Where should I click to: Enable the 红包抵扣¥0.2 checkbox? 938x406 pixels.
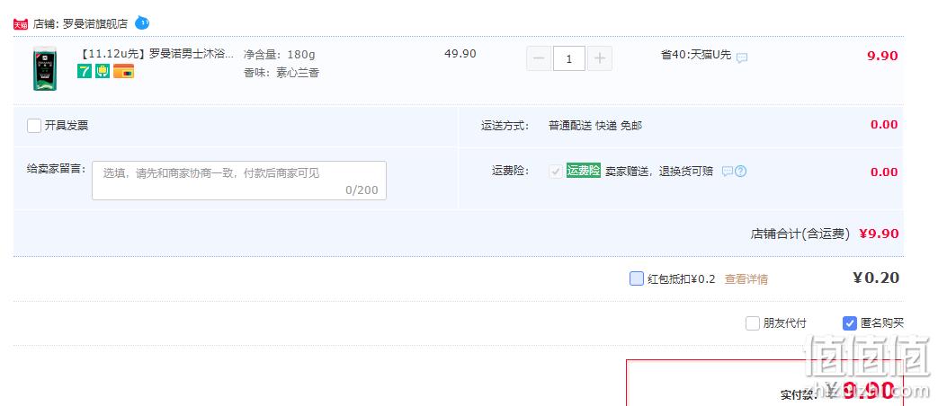pos(637,278)
